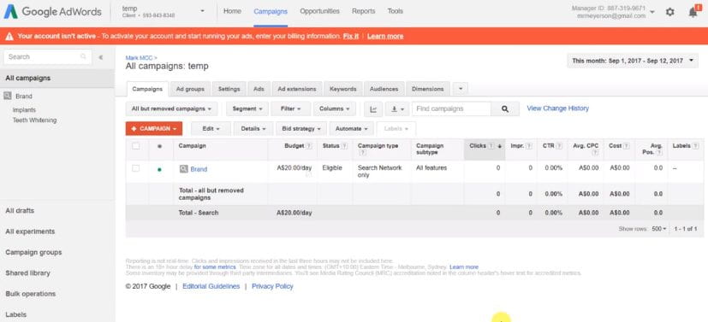Toggle the Brand campaign green status dot
Viewport: 708px width, 322px height.
pyautogui.click(x=159, y=170)
